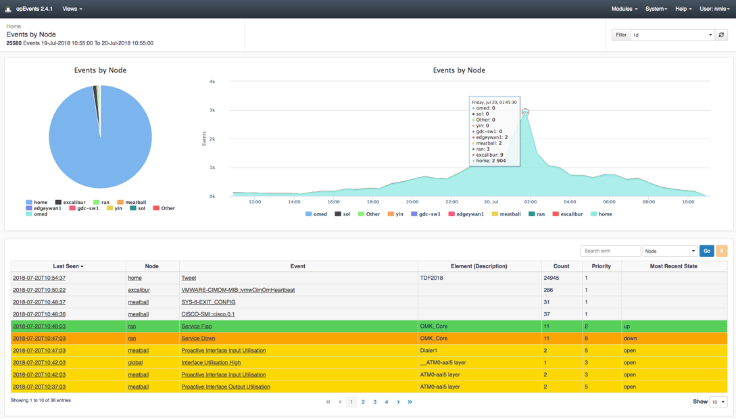Refresh the events filter

coord(721,35)
